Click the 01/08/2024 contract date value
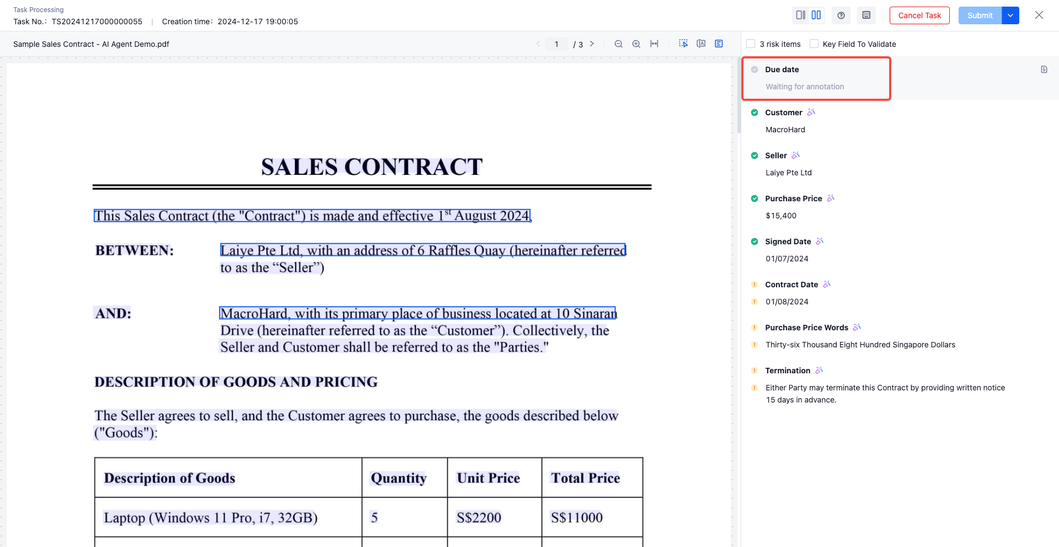 tap(787, 302)
